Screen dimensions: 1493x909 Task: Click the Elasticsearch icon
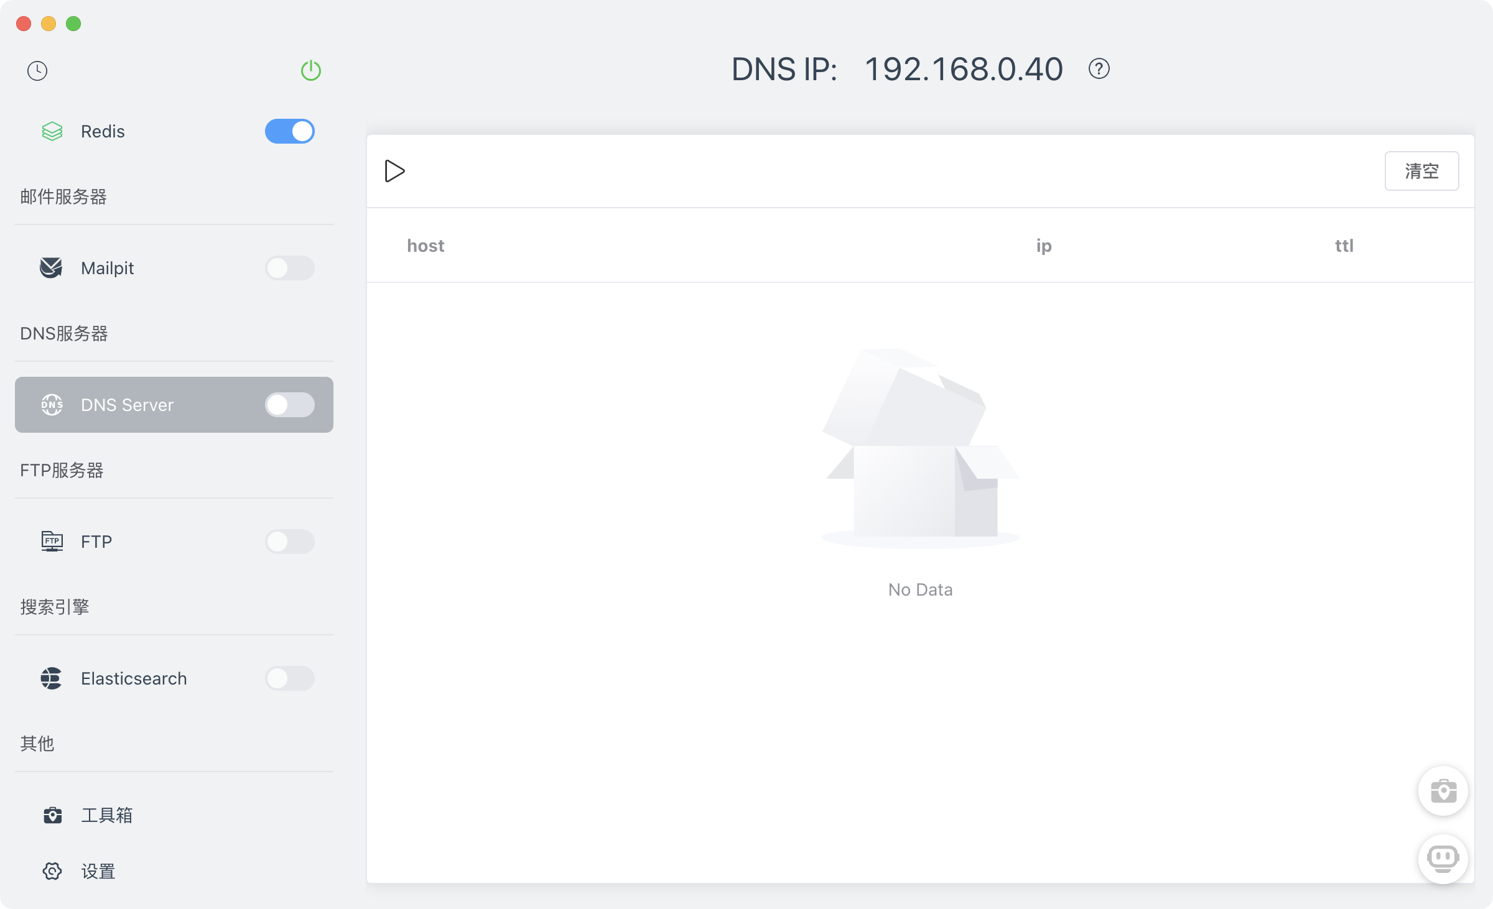52,678
